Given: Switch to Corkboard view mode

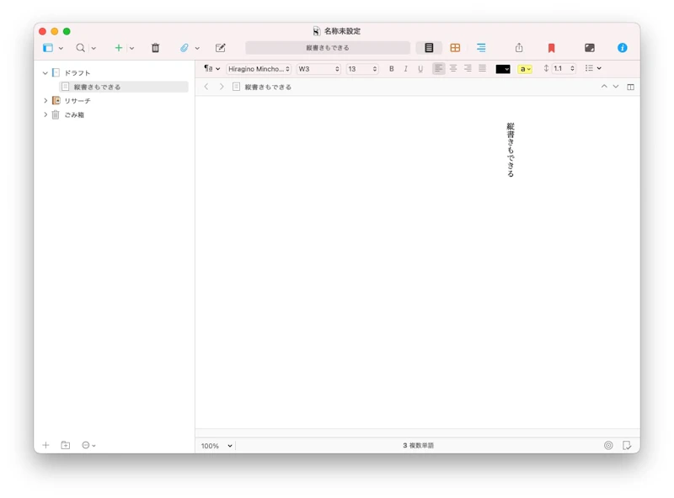Looking at the screenshot, I should point(455,47).
